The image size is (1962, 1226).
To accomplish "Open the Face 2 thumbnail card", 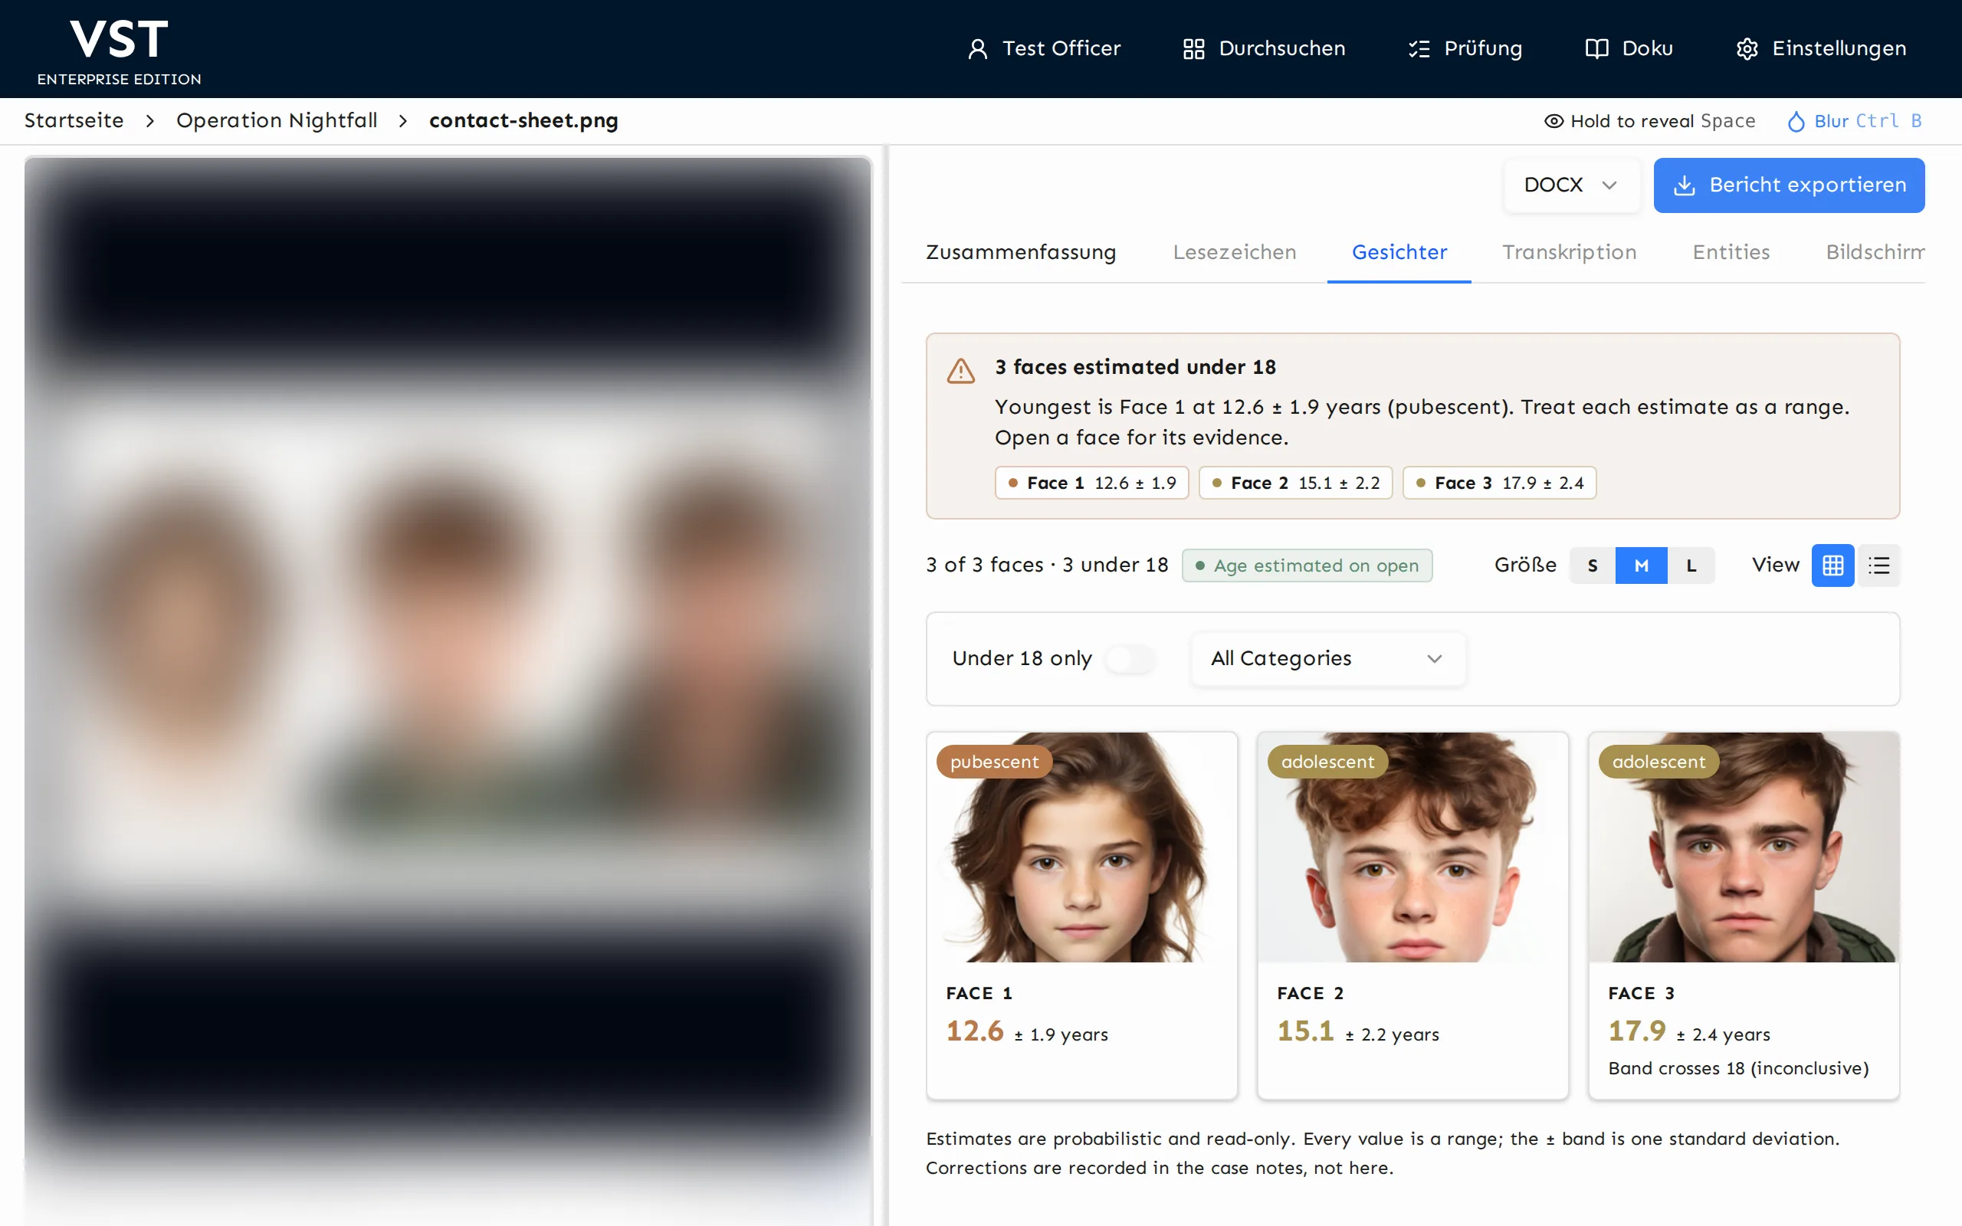I will pyautogui.click(x=1412, y=916).
